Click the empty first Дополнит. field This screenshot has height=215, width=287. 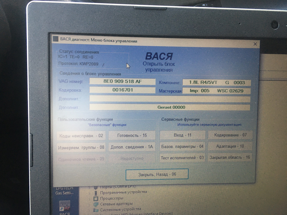(170, 99)
